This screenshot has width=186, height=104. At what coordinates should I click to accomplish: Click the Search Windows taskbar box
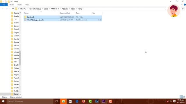30,101
